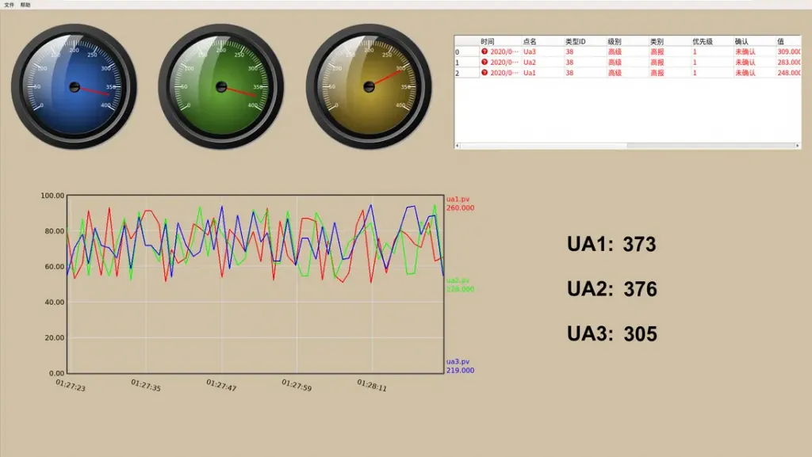Click the alarm icon in the Ua3 row
The image size is (812, 457).
[x=485, y=51]
